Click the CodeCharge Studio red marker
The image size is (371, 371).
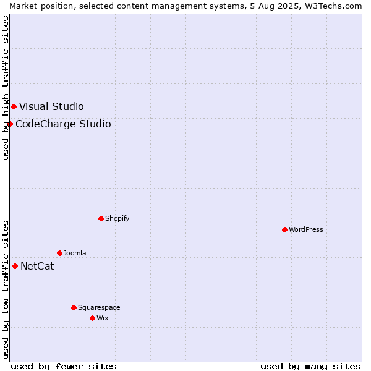10,124
